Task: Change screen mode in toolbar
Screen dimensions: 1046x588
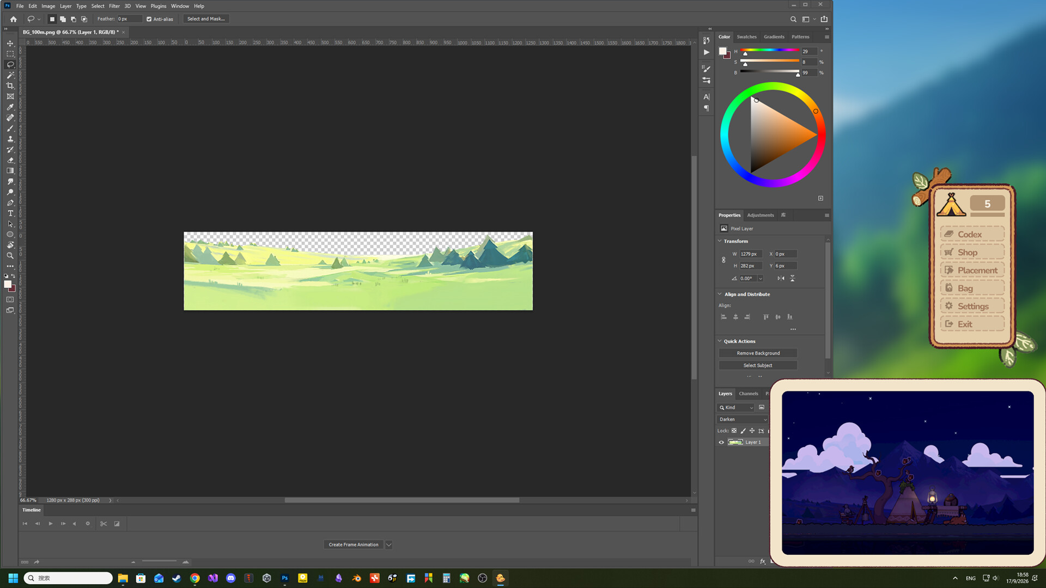Action: pos(10,310)
